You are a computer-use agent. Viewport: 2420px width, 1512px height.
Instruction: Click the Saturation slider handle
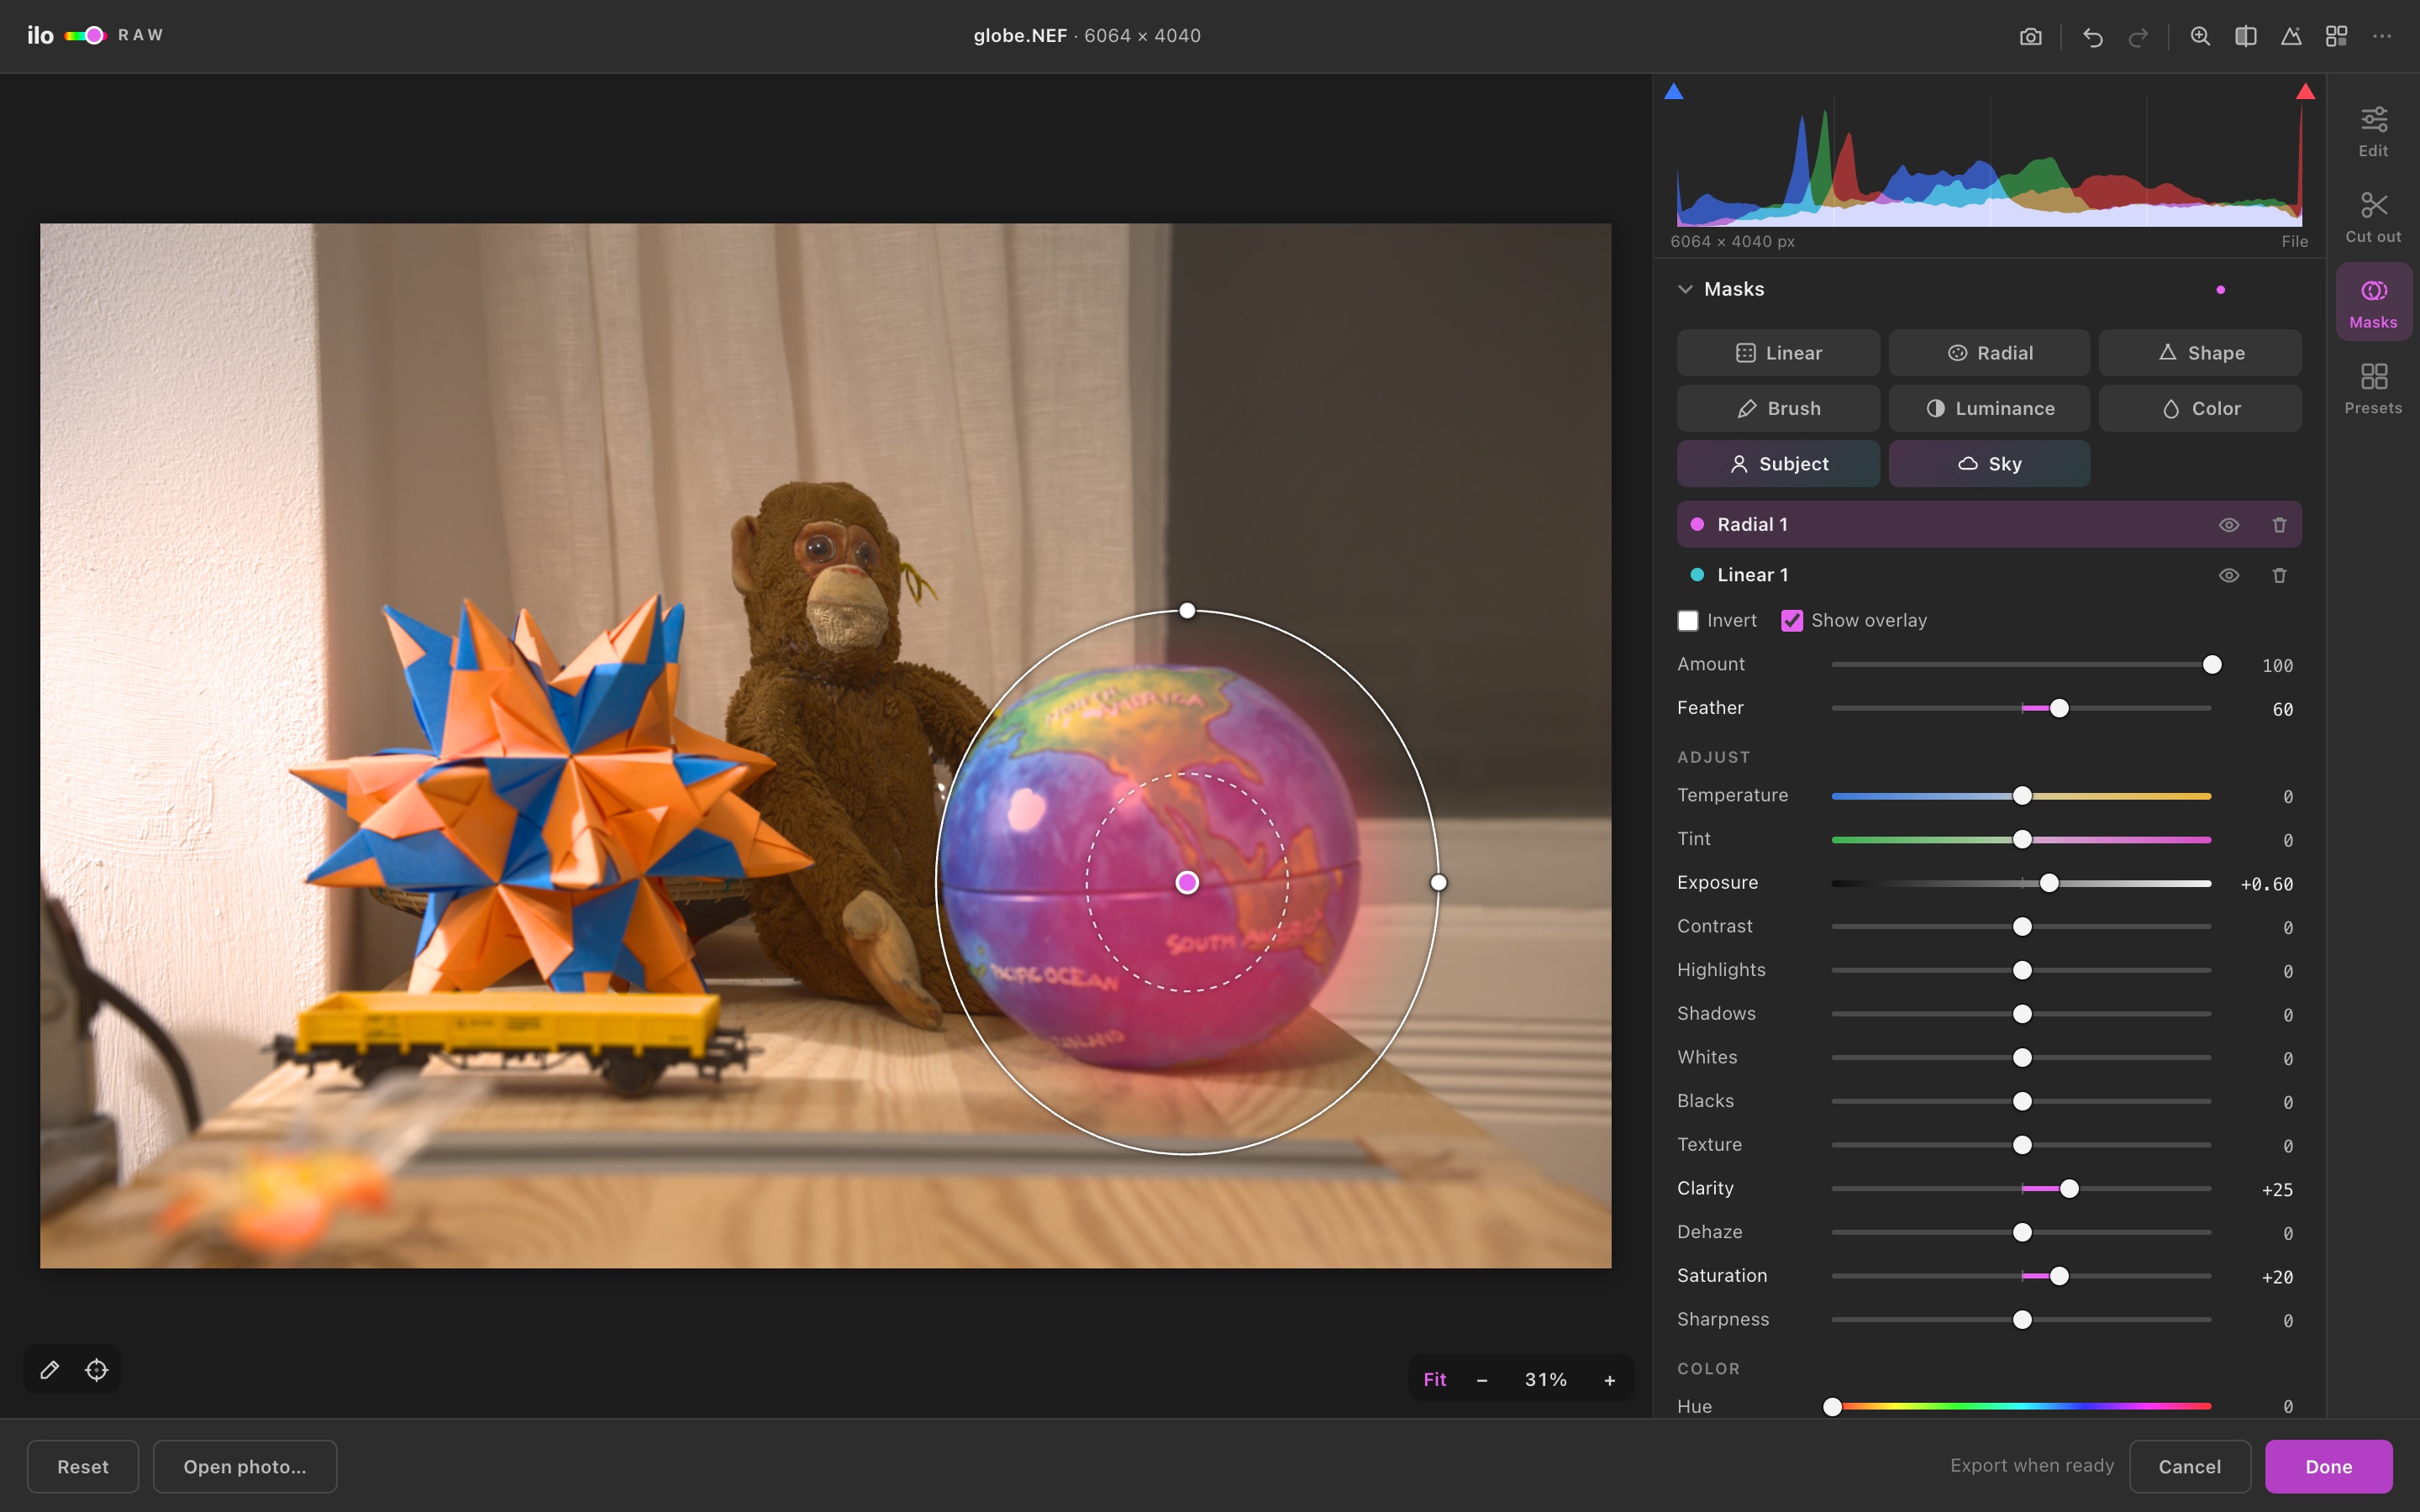(2059, 1276)
